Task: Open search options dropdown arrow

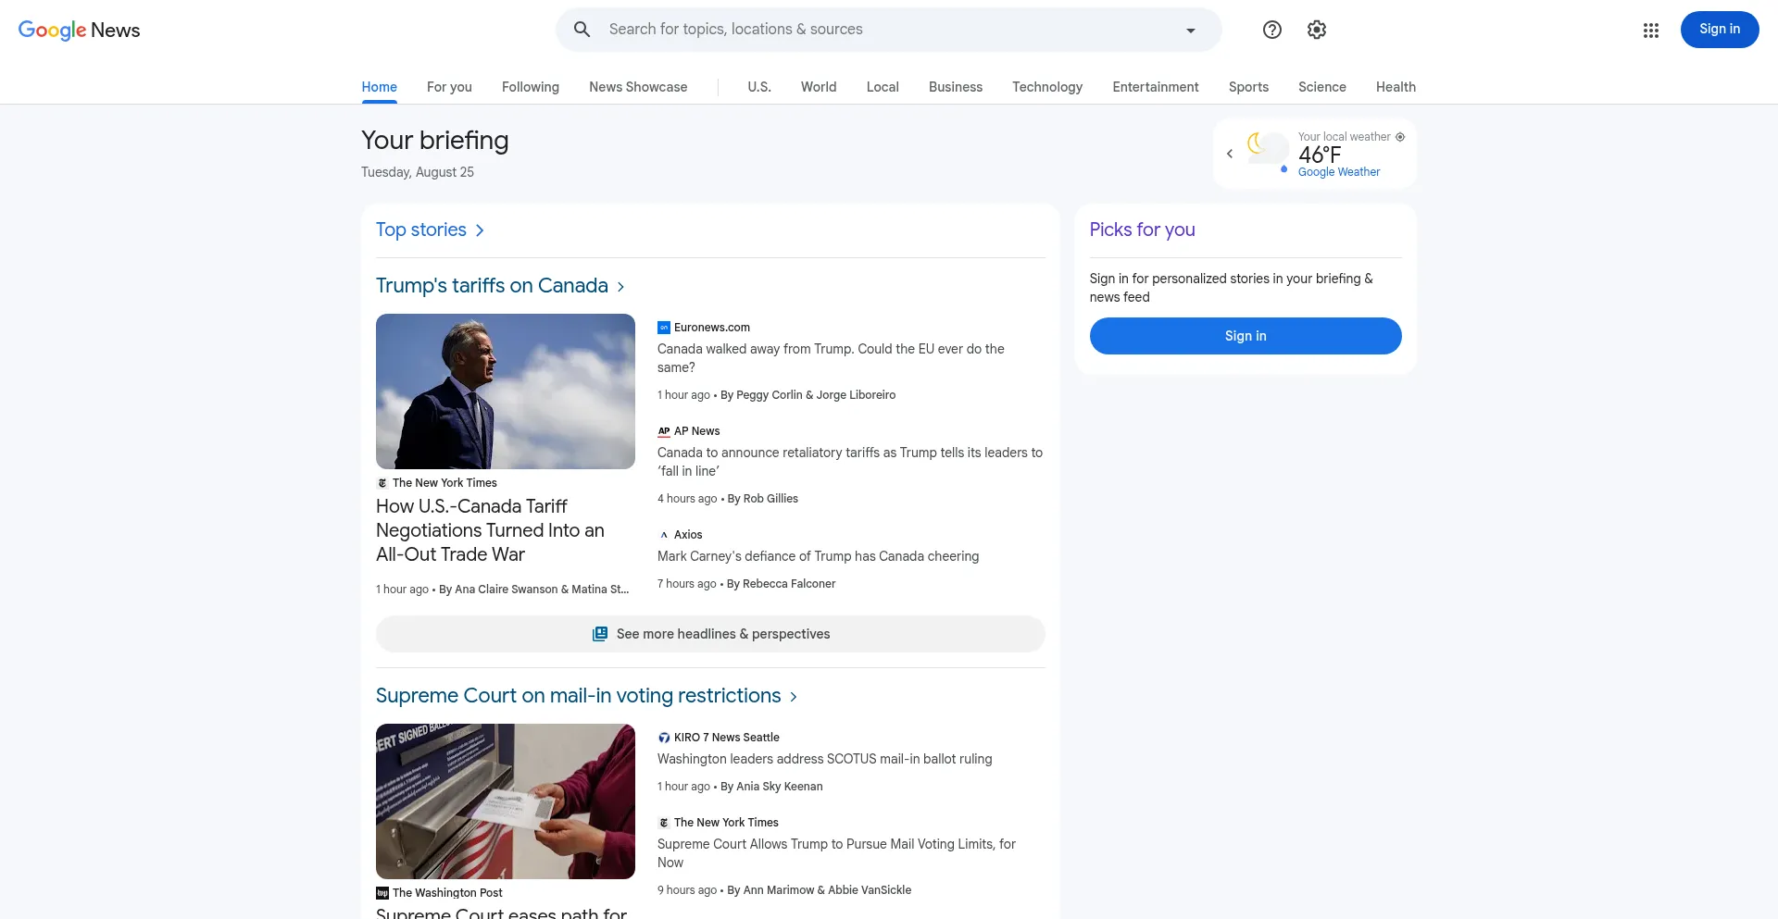Action: coord(1191,30)
